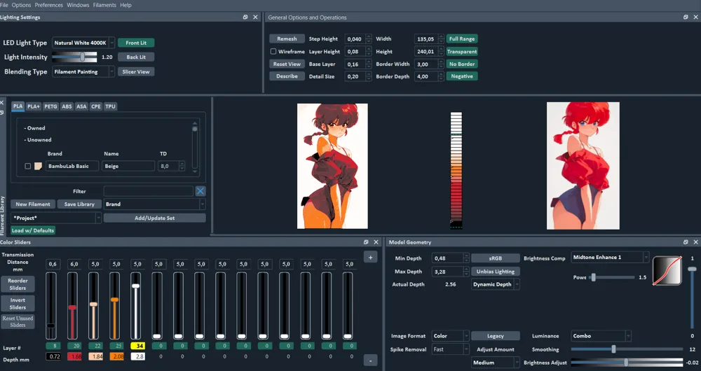The height and width of the screenshot is (371, 701).
Task: Tick the BambuLab Basic Beige filament checkbox
Action: pyautogui.click(x=28, y=166)
